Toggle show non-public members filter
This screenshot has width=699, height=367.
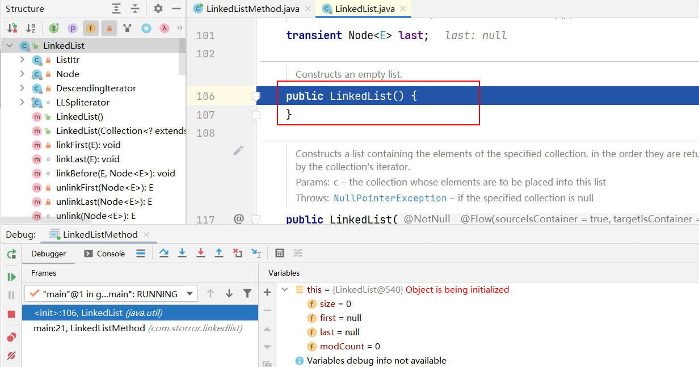(109, 28)
